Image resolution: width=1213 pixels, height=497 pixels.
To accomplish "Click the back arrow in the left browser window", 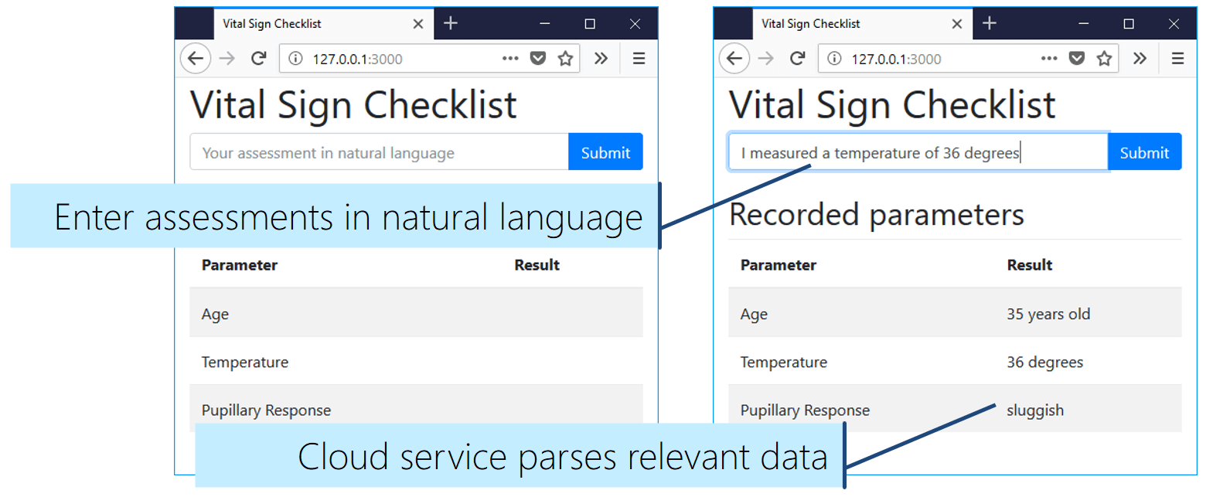I will (196, 59).
